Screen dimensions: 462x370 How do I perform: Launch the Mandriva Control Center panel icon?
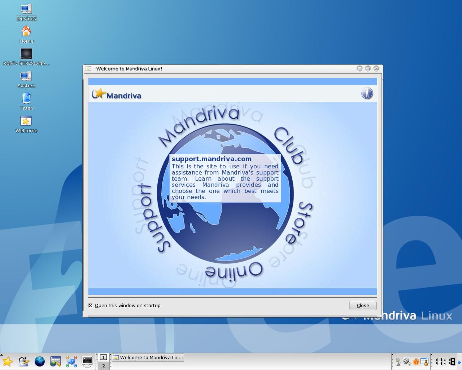pyautogui.click(x=55, y=361)
